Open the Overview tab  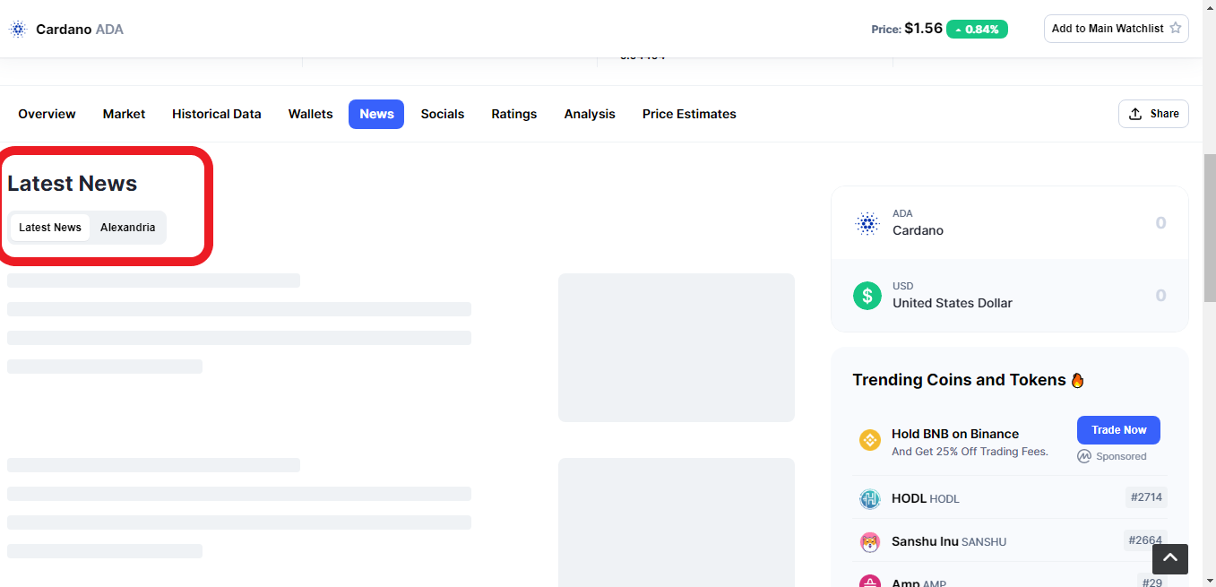pyautogui.click(x=47, y=114)
